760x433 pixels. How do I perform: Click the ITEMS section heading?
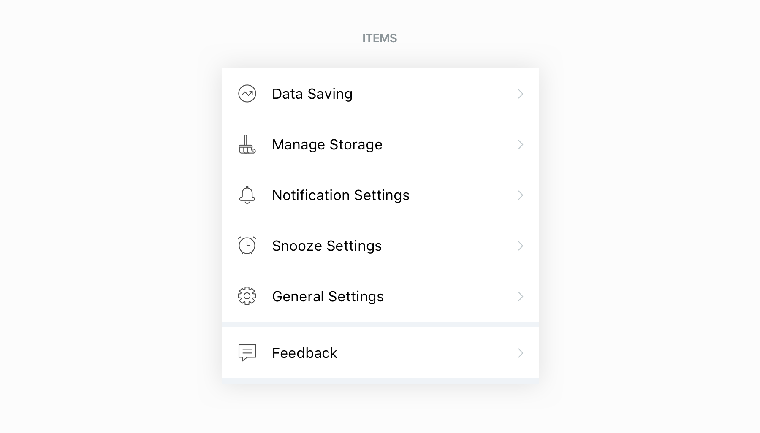pyautogui.click(x=380, y=38)
